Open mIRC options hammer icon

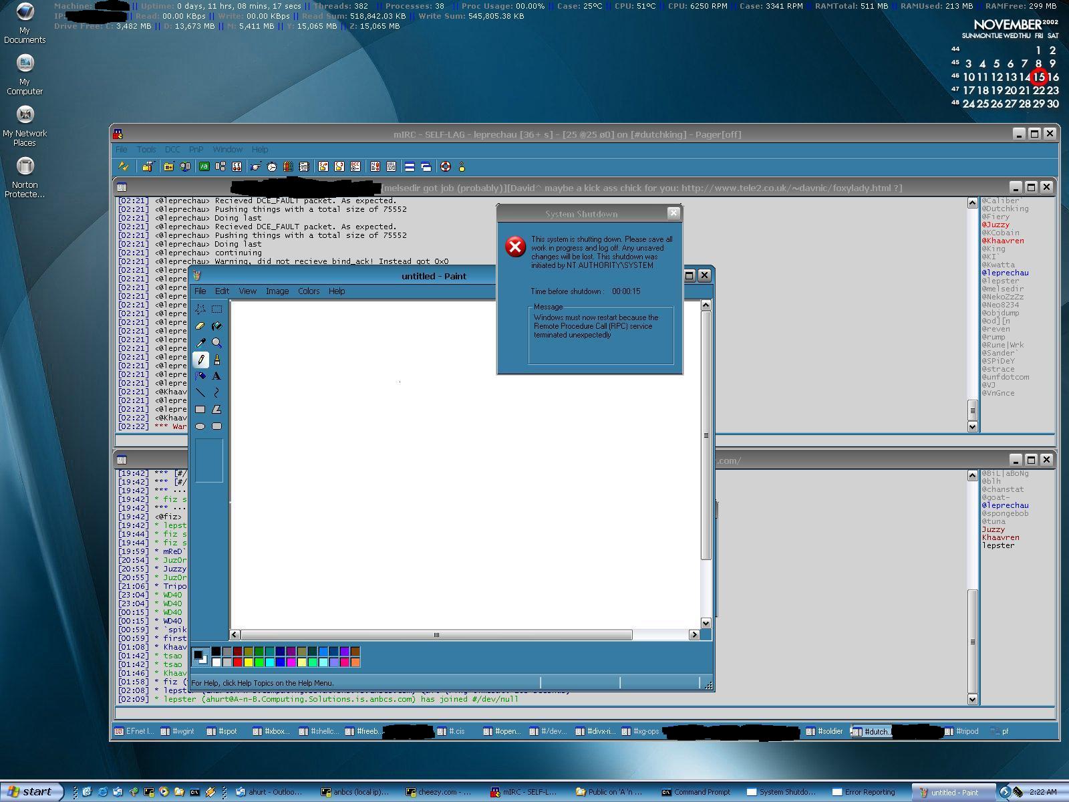[148, 166]
